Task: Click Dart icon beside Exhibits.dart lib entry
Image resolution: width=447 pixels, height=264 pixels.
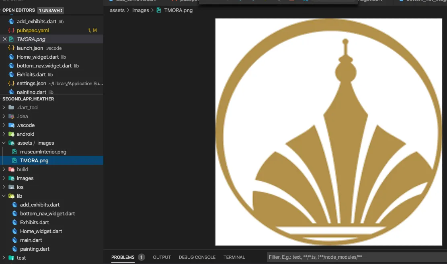Action: [x=11, y=74]
